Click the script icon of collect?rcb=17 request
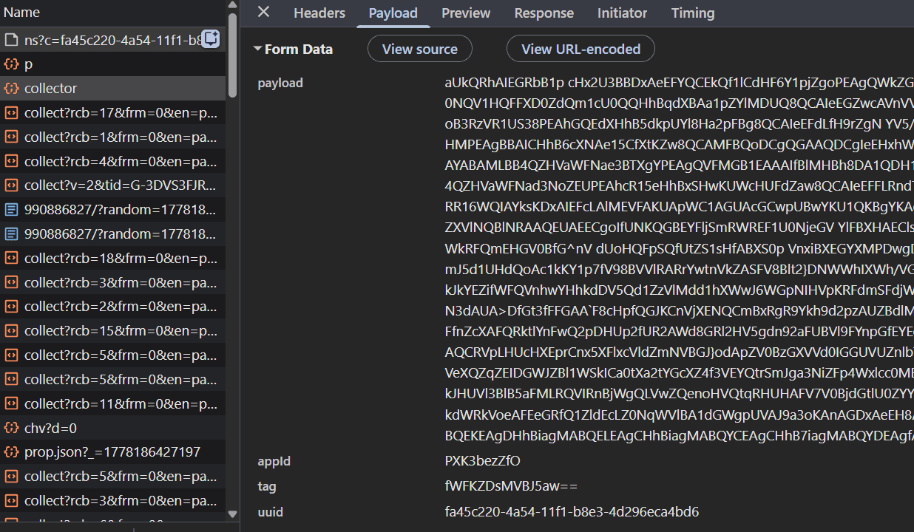Image resolution: width=914 pixels, height=532 pixels. coord(11,113)
